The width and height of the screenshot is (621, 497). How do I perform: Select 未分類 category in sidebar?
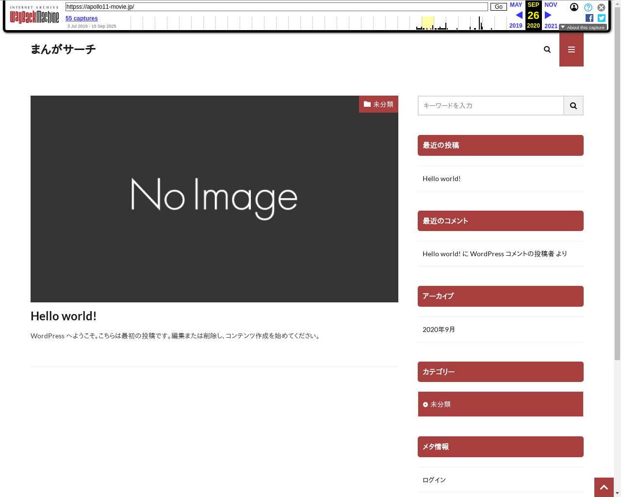441,404
